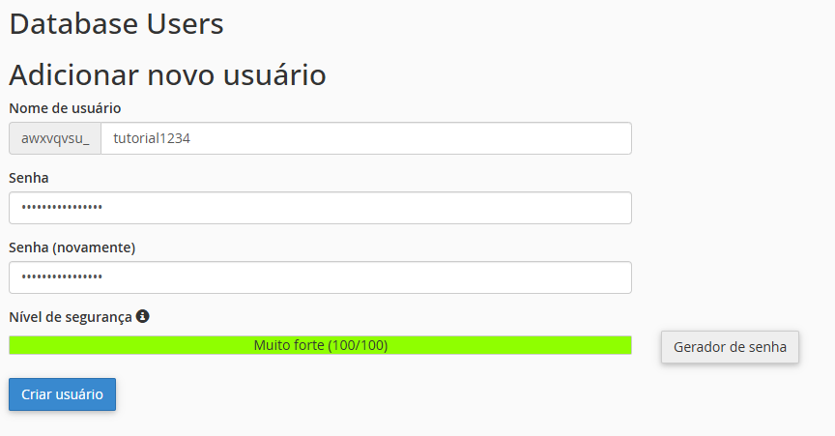Viewport: 835px width, 436px height.
Task: Focus the username field containing tutorial1234
Action: tap(365, 138)
